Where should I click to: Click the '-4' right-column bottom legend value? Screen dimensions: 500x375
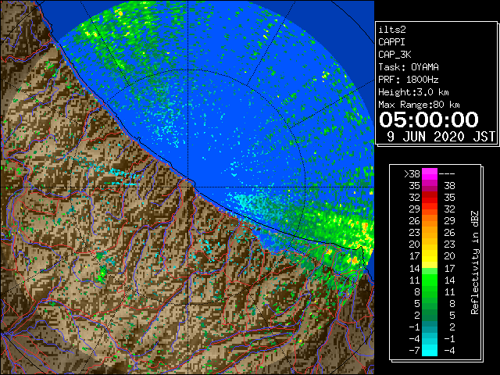click(x=449, y=351)
